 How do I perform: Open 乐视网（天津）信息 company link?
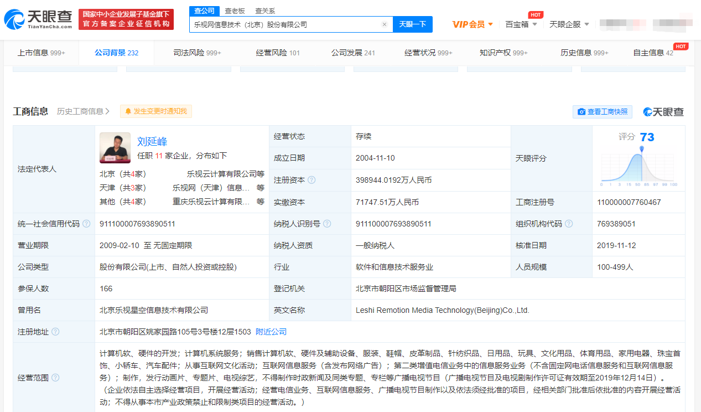point(211,188)
